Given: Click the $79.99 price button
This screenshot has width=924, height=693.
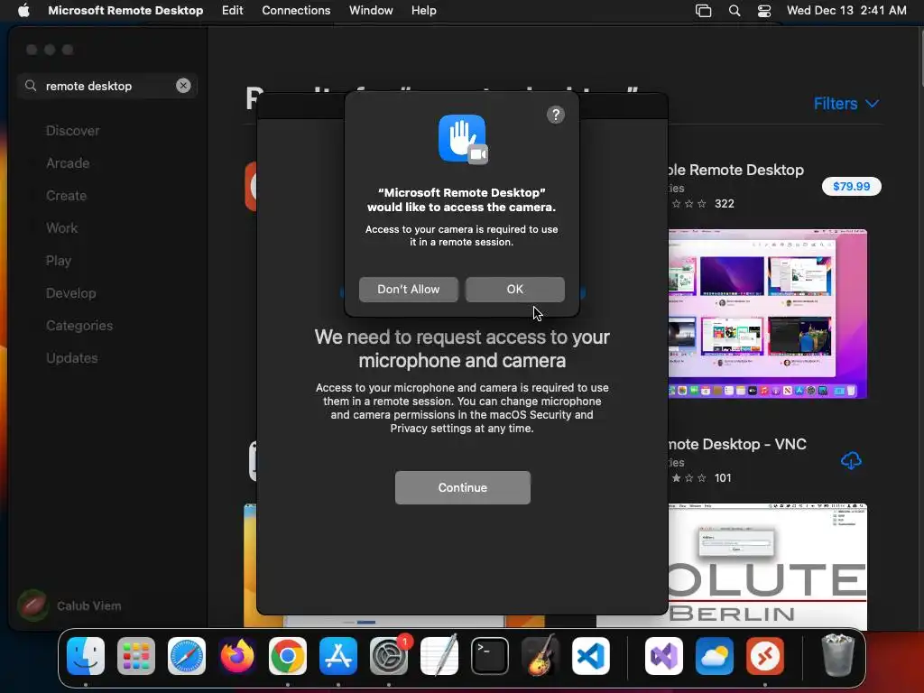Looking at the screenshot, I should click(851, 186).
